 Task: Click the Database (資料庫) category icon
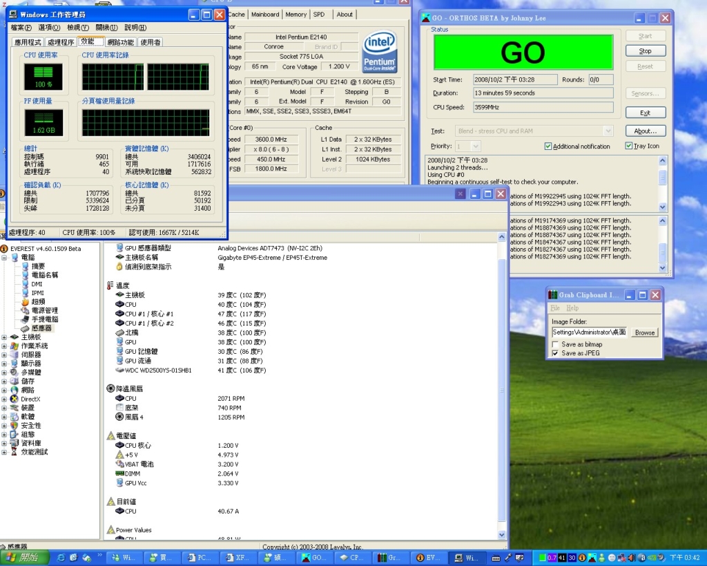[14, 443]
